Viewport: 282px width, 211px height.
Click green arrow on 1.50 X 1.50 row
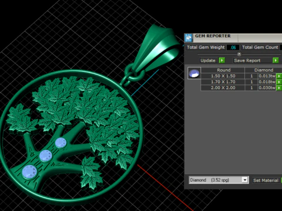coord(279,76)
